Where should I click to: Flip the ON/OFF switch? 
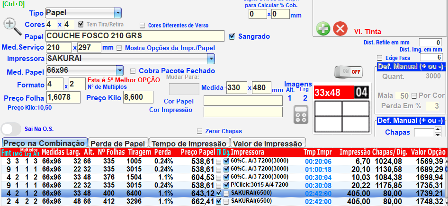[x=349, y=72]
